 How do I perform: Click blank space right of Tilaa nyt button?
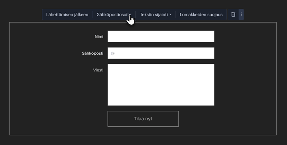click(227, 119)
